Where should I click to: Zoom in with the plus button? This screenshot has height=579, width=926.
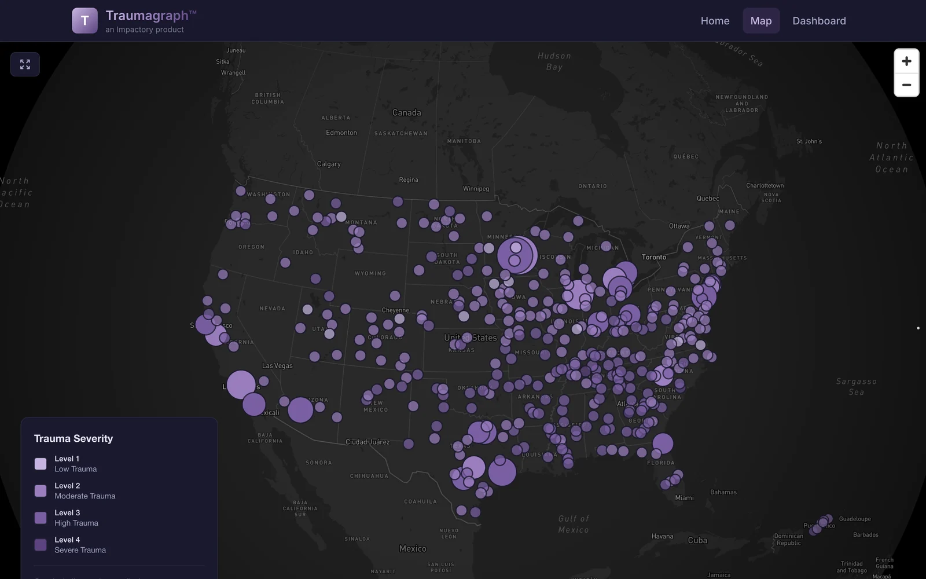[906, 61]
